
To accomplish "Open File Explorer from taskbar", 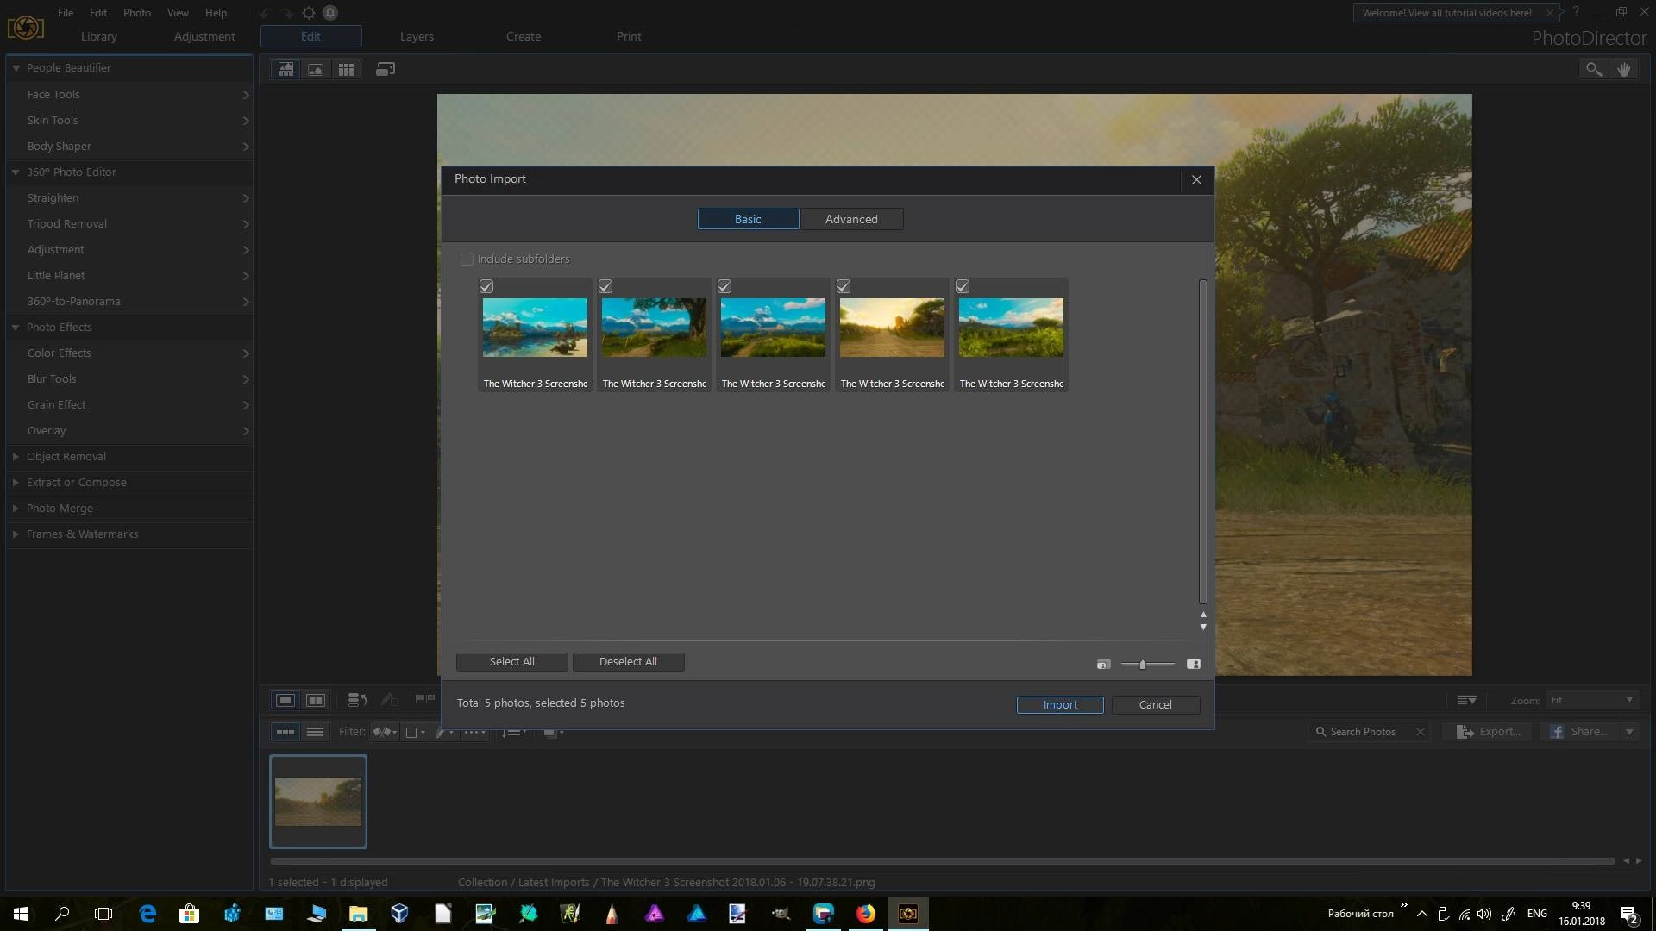I will tap(358, 913).
